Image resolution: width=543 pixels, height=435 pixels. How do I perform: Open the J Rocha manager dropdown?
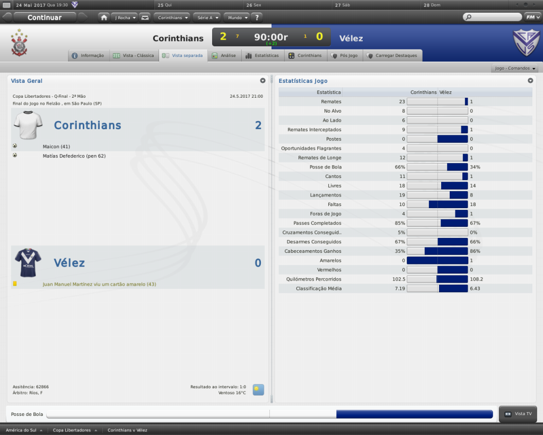click(125, 18)
